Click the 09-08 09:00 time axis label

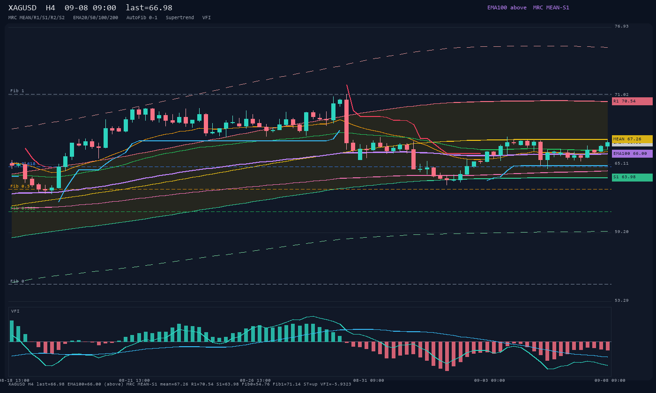(x=610, y=380)
